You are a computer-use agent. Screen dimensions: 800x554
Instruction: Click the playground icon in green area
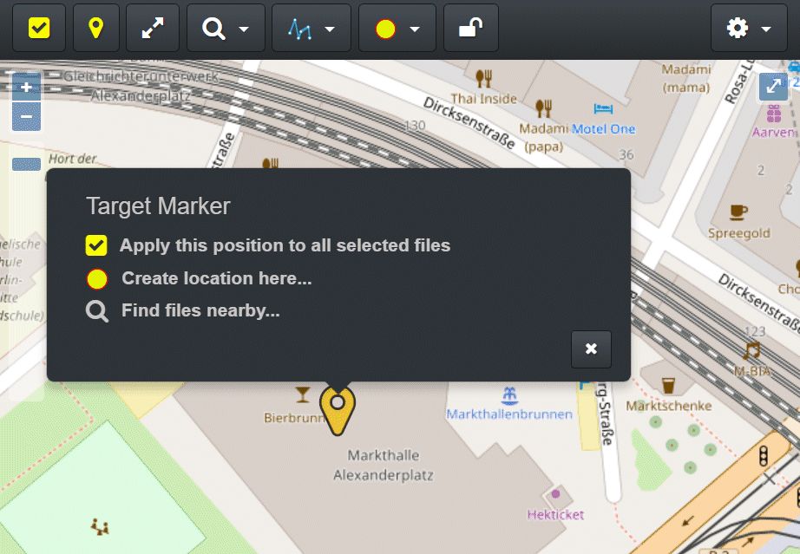click(x=100, y=527)
